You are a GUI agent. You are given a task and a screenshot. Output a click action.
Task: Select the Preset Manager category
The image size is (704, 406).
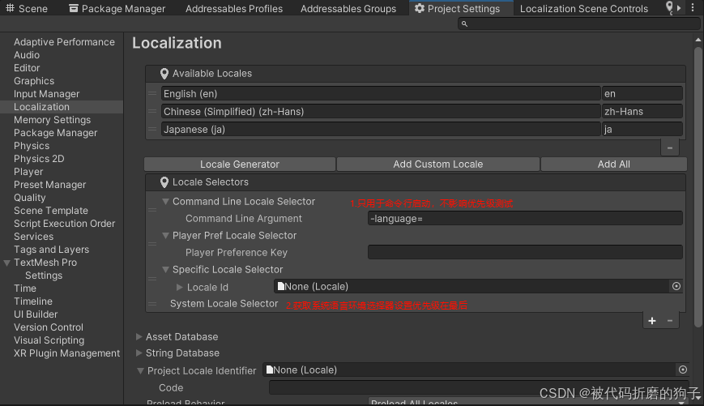50,185
